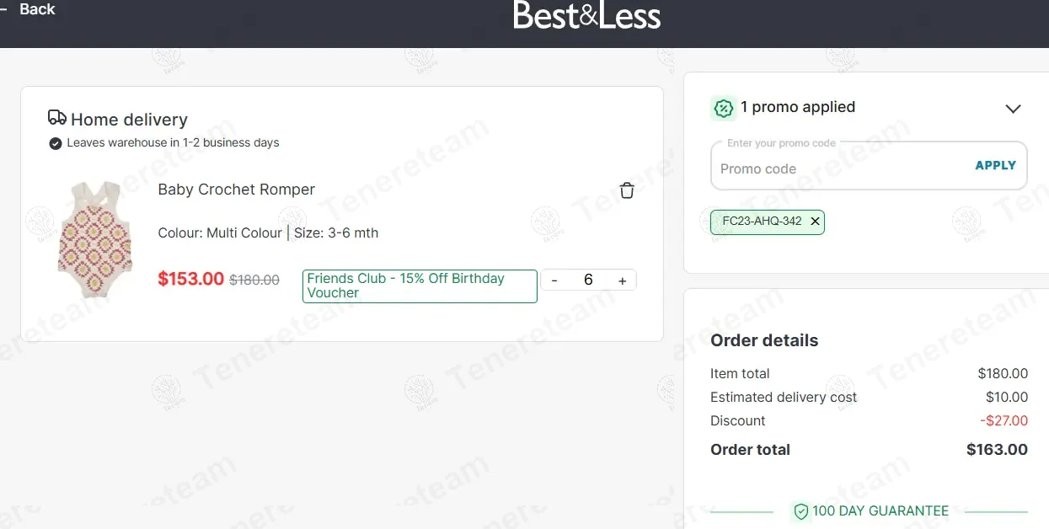Open the Best&Less logo homepage

587,15
